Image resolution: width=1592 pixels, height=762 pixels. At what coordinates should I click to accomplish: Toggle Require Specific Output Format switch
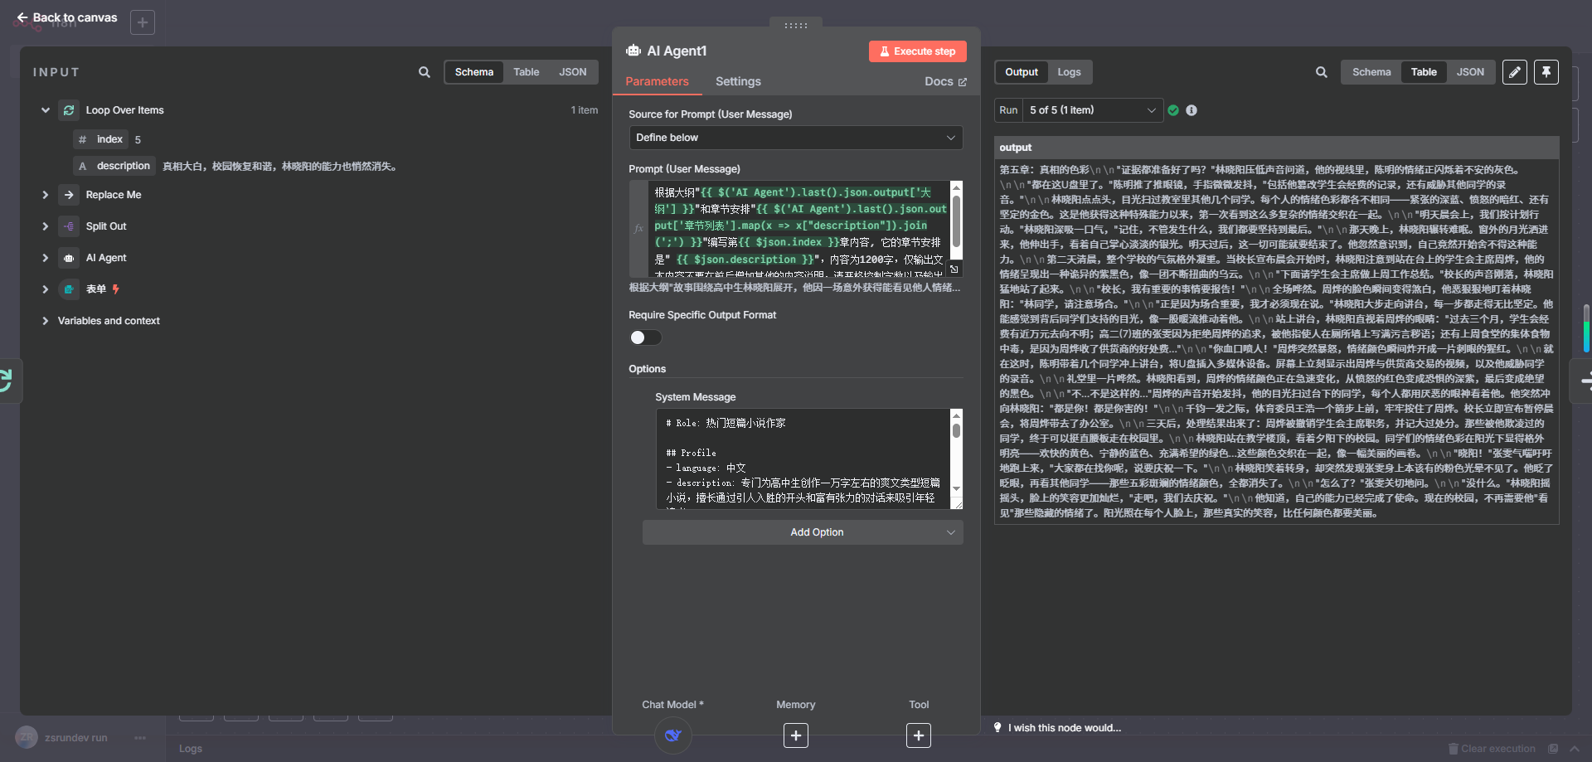coord(645,337)
